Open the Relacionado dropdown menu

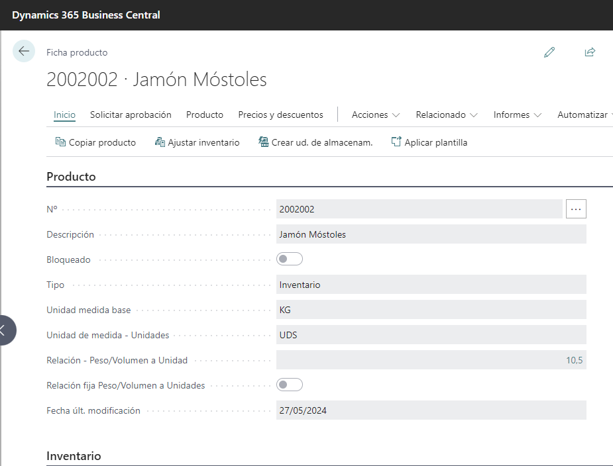click(447, 115)
